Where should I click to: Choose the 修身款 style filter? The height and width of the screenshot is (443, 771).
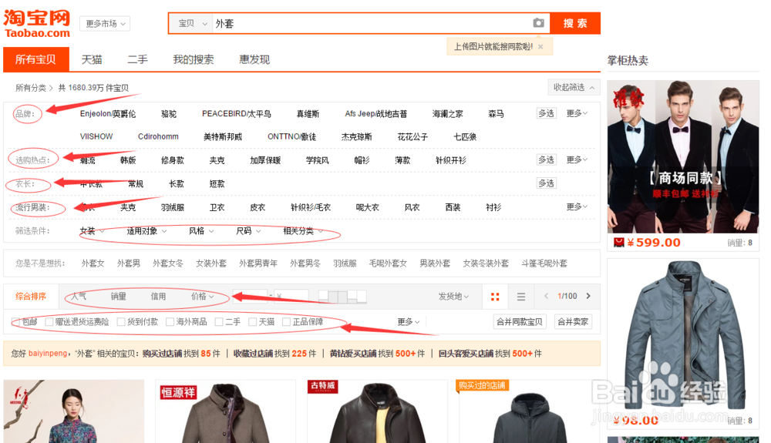(172, 160)
